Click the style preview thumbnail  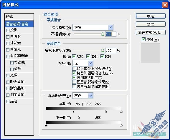pyautogui.click(x=150, y=53)
